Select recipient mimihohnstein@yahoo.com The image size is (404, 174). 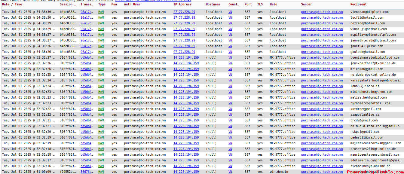[x=371, y=92]
